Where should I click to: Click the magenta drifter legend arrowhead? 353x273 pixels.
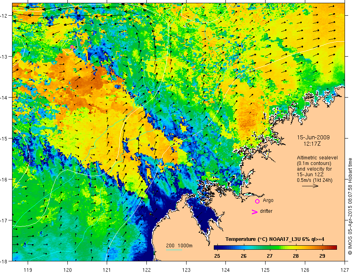254,212
